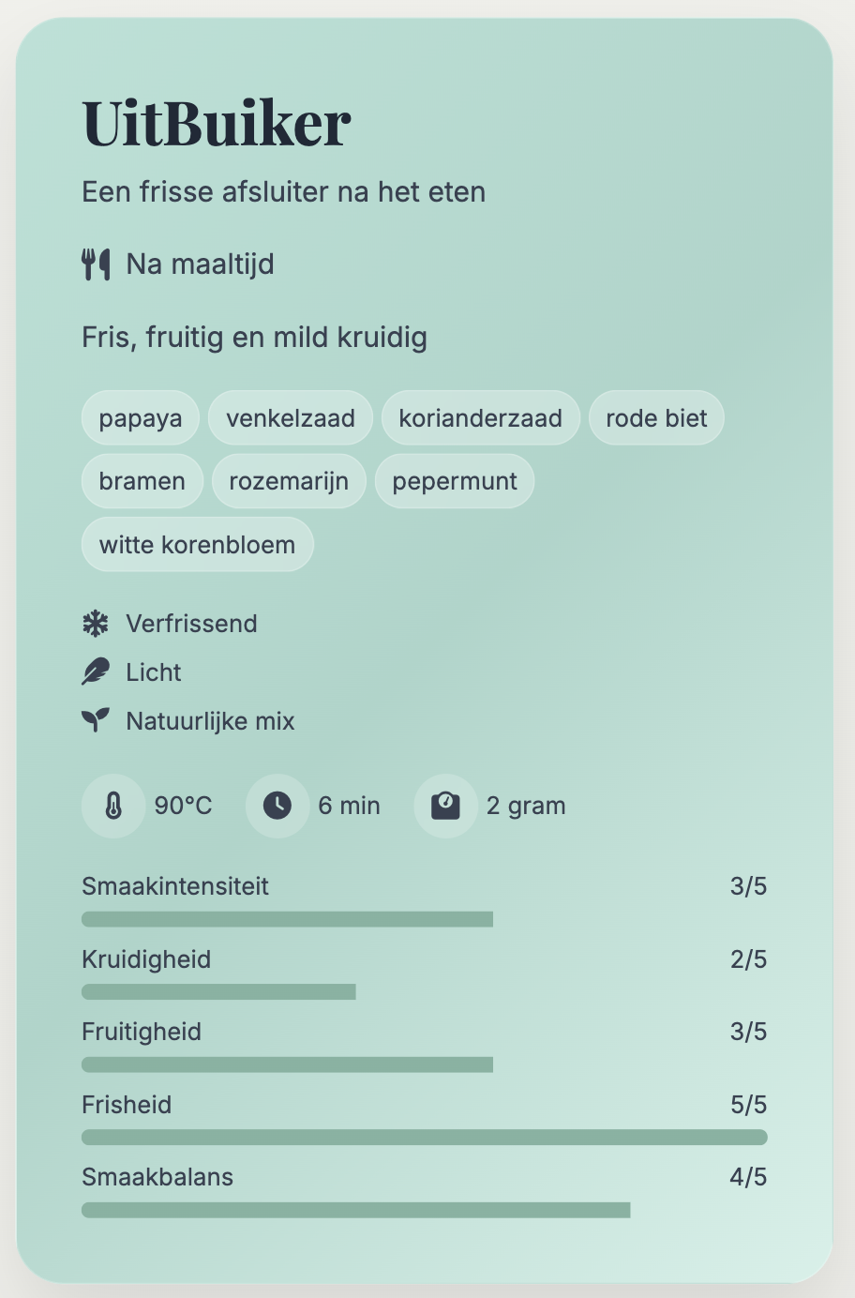
Task: Select the pepermunt ingredient chip
Action: (x=455, y=481)
